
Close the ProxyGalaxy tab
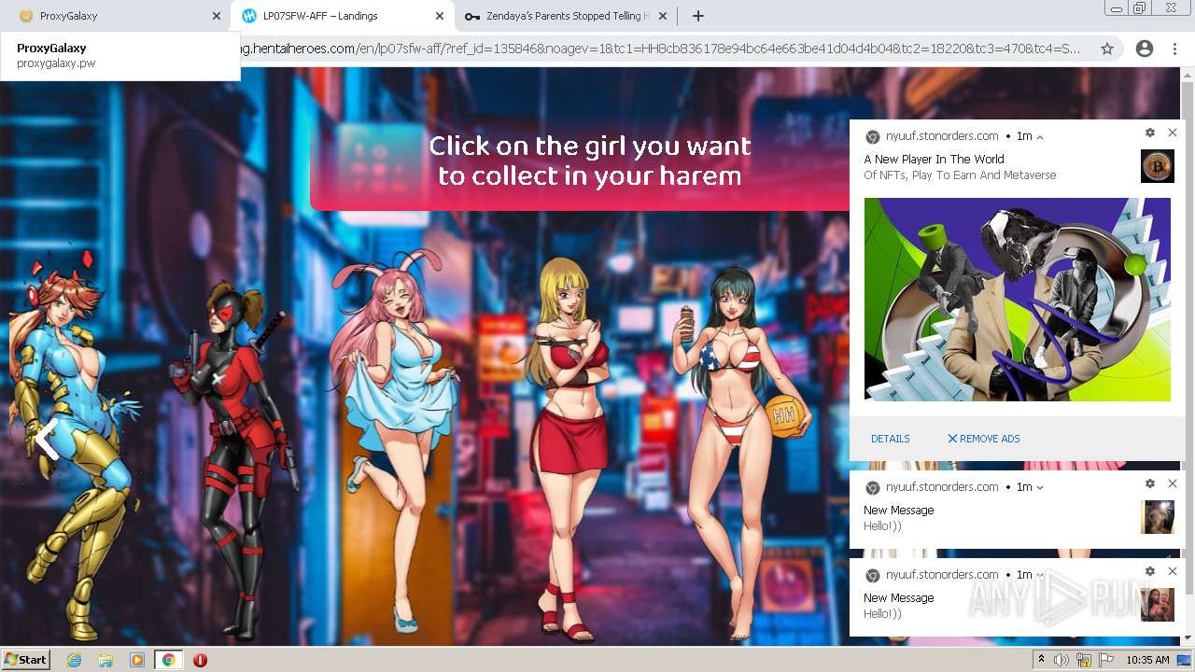tap(217, 16)
